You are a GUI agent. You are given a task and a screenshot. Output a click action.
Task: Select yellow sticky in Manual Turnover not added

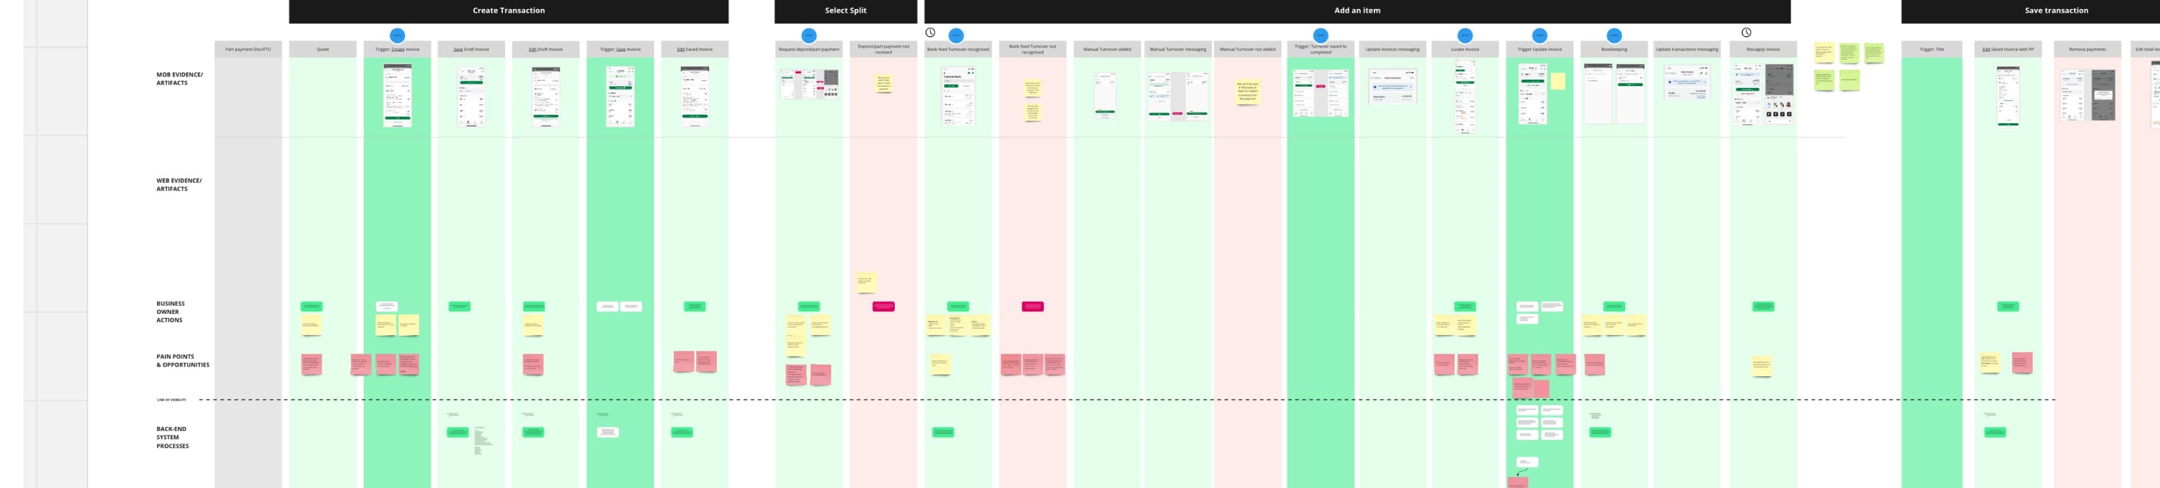coord(1248,91)
